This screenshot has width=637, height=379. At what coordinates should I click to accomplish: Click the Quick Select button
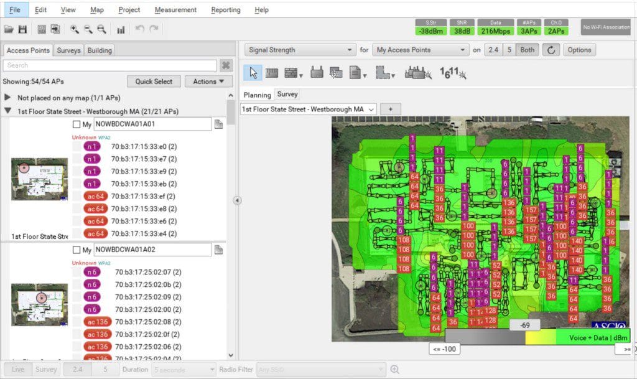click(154, 82)
